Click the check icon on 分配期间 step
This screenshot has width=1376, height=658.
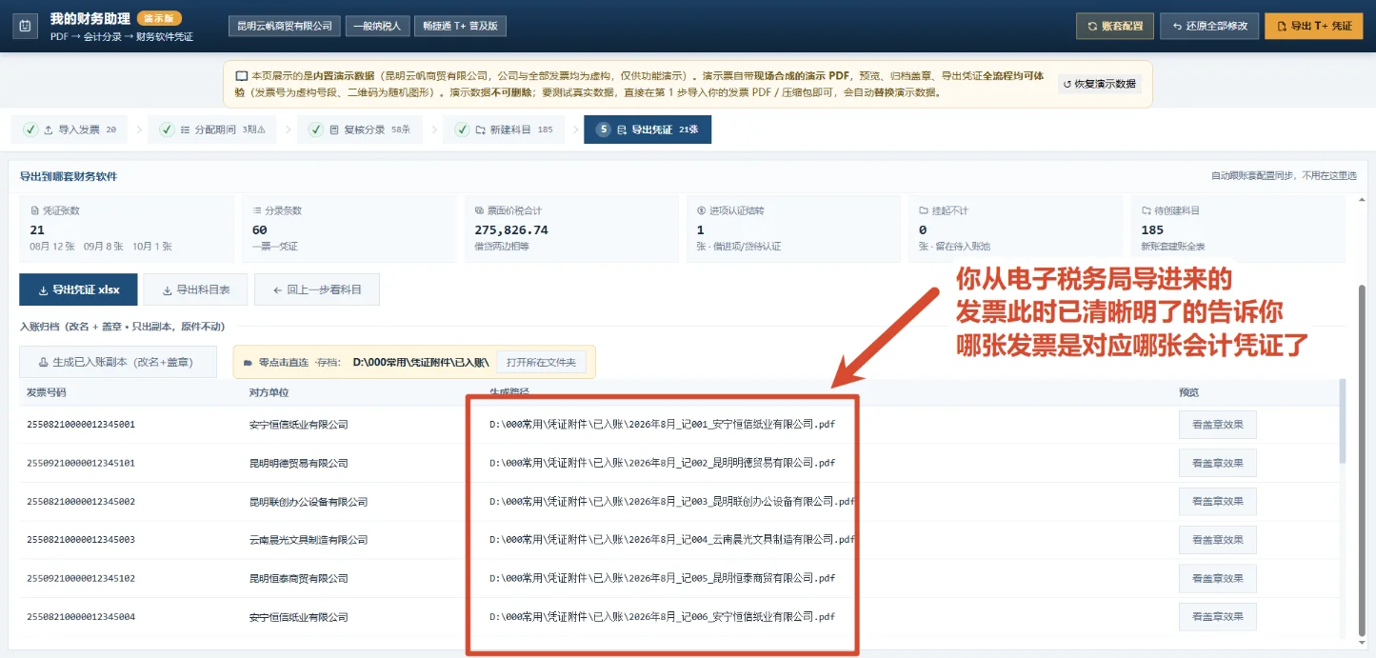pyautogui.click(x=167, y=130)
